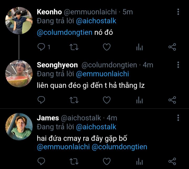Screen dimensions: 189x169
Task: Share Seonghyeon's tweet
Action: click(172, 100)
